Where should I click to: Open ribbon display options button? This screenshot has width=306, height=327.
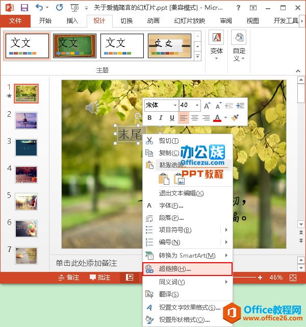coord(253,8)
